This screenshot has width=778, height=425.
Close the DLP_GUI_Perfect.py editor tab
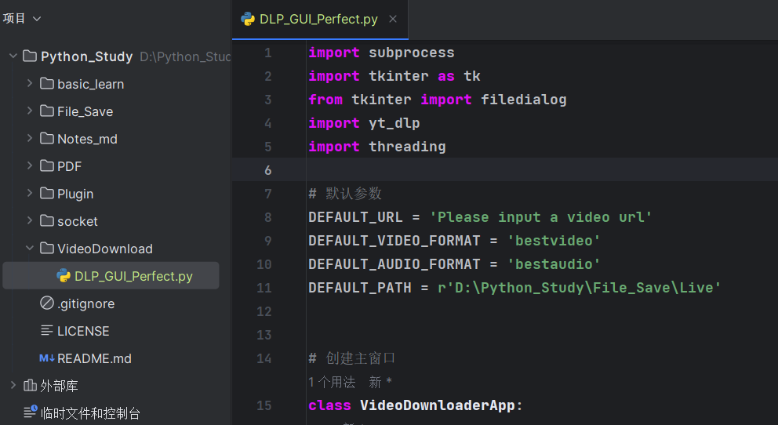point(392,19)
